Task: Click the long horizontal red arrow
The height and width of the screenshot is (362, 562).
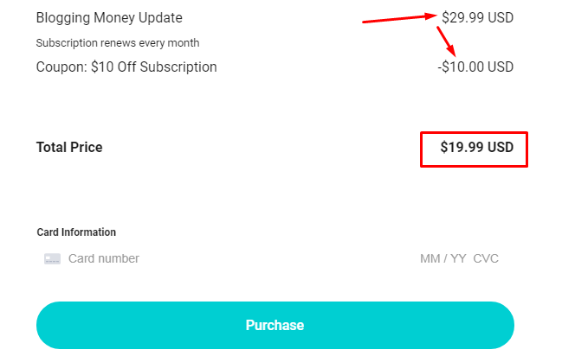Action: [398, 18]
